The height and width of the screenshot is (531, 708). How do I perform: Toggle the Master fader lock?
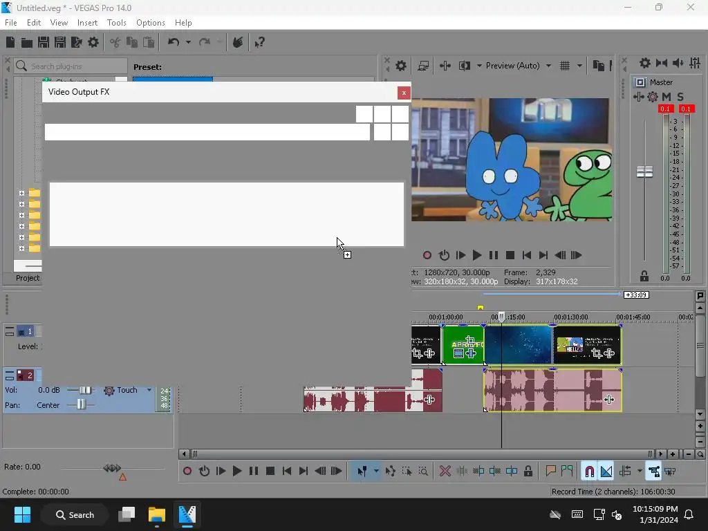click(x=644, y=276)
